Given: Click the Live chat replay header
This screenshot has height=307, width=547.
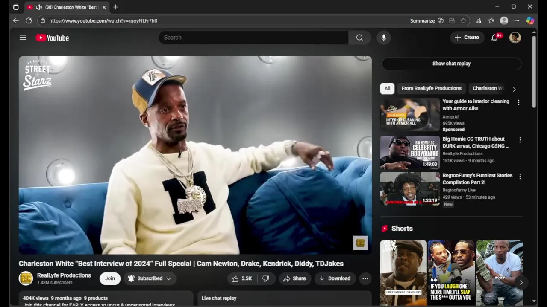Looking at the screenshot, I should tap(219, 298).
